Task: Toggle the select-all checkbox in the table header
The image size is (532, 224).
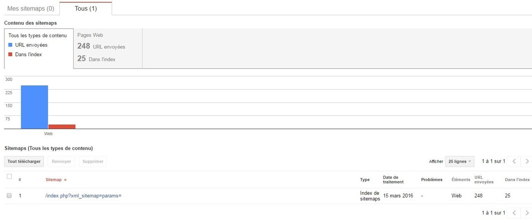Action: 9,177
